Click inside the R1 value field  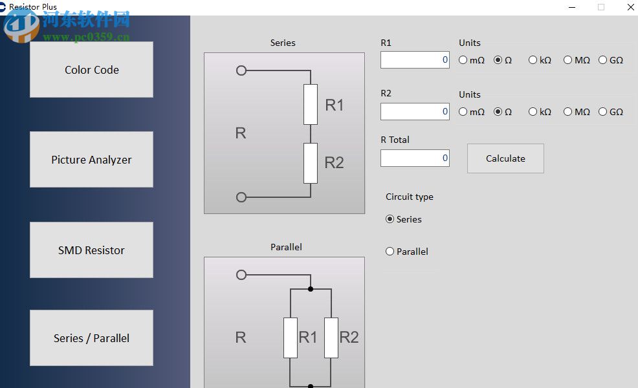point(414,59)
